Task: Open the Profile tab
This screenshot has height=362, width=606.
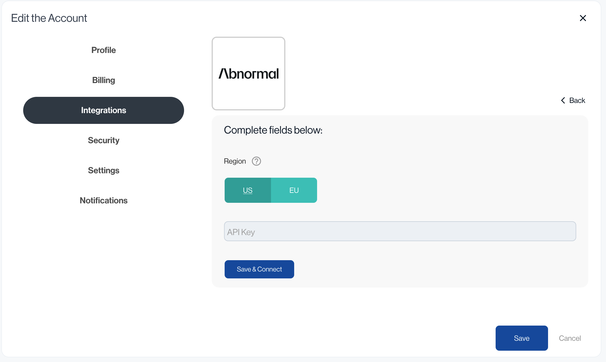Action: coord(103,50)
